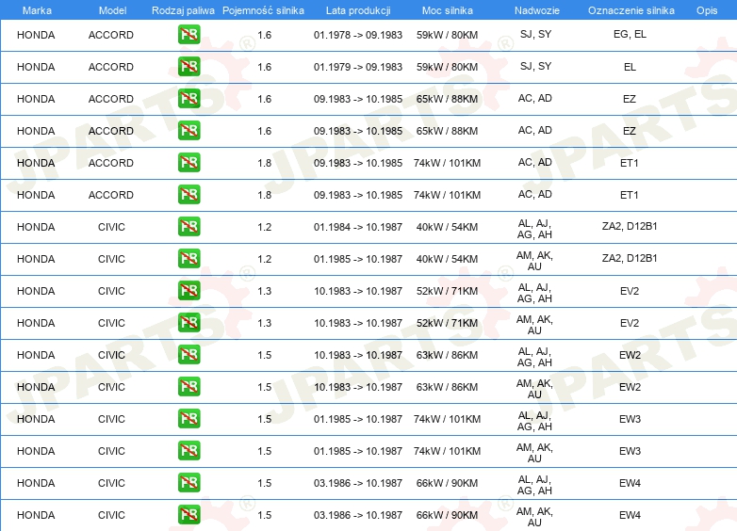Click fuel icon in Civic EW3 AL, AJ row
Screen dimensions: 737x531
(x=188, y=419)
